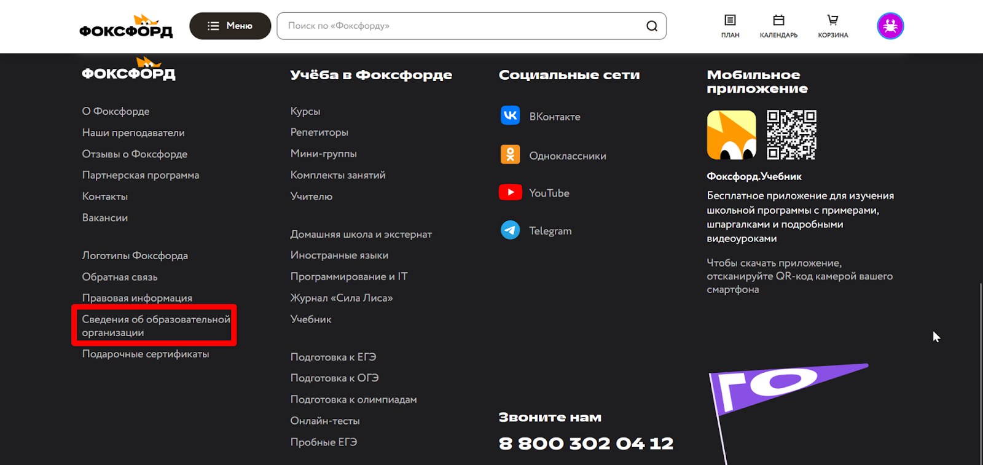This screenshot has height=465, width=983.
Task: Click the Фоксфорд.Учебник title text
Action: pos(754,176)
